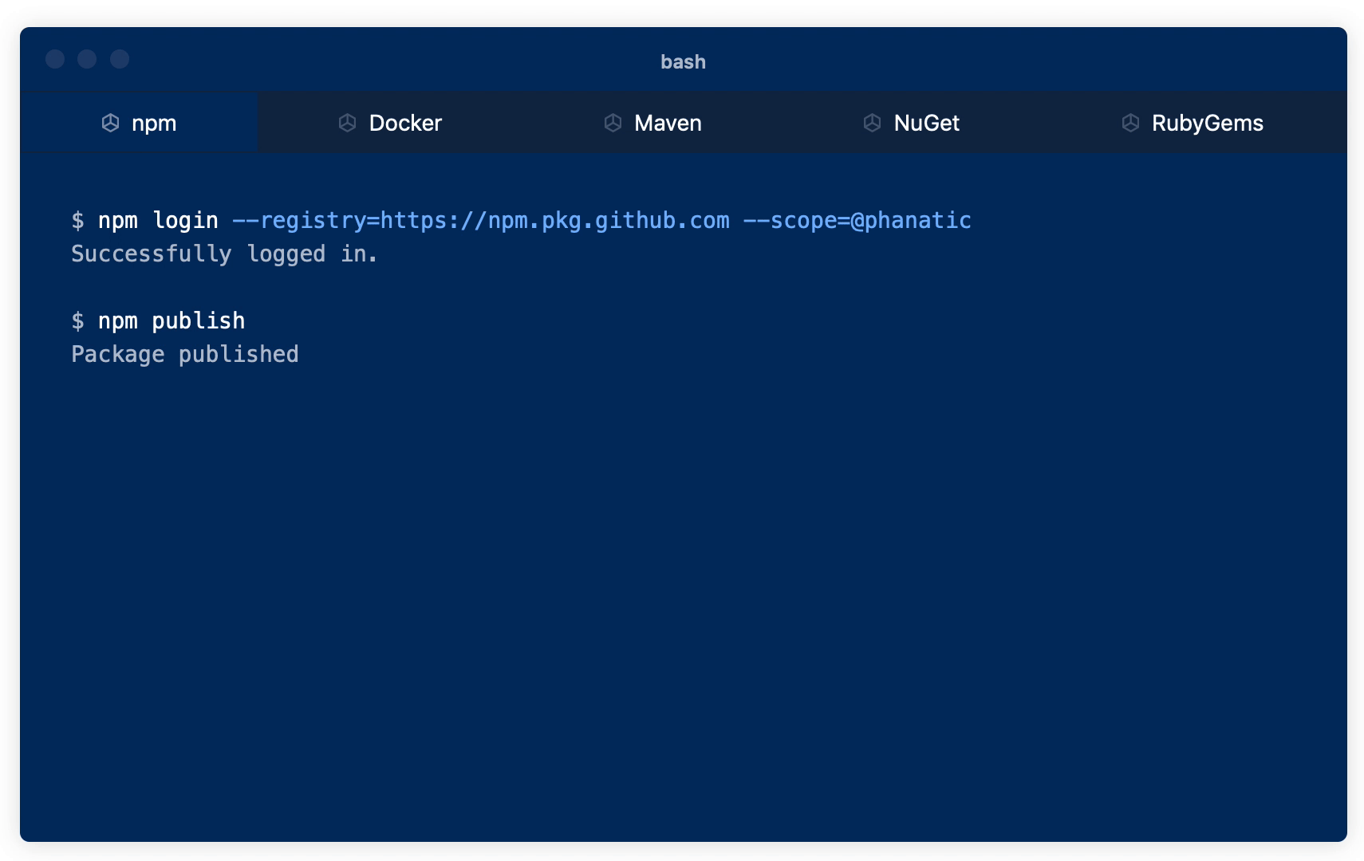Click 'Successfully logged in.' output line
The height and width of the screenshot is (861, 1364).
pos(224,254)
